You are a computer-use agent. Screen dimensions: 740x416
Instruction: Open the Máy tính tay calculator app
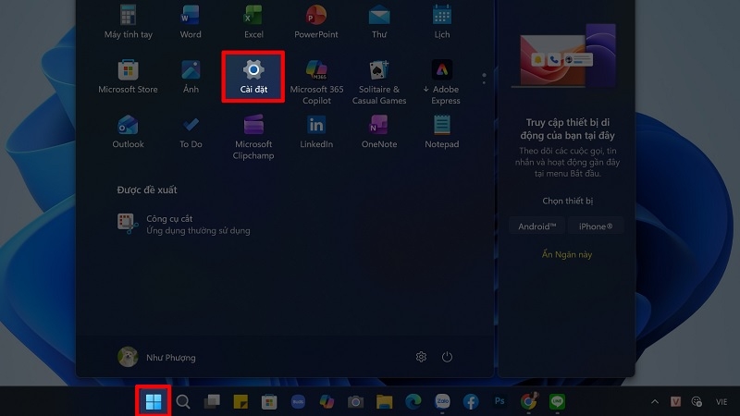pos(128,21)
